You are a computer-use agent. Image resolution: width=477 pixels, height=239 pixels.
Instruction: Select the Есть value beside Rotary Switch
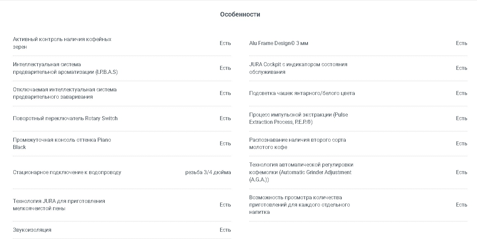tap(225, 119)
